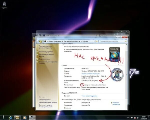Screen dimensions: 150x120
Task: Minimize the background window behind System
Action: (x=118, y=32)
